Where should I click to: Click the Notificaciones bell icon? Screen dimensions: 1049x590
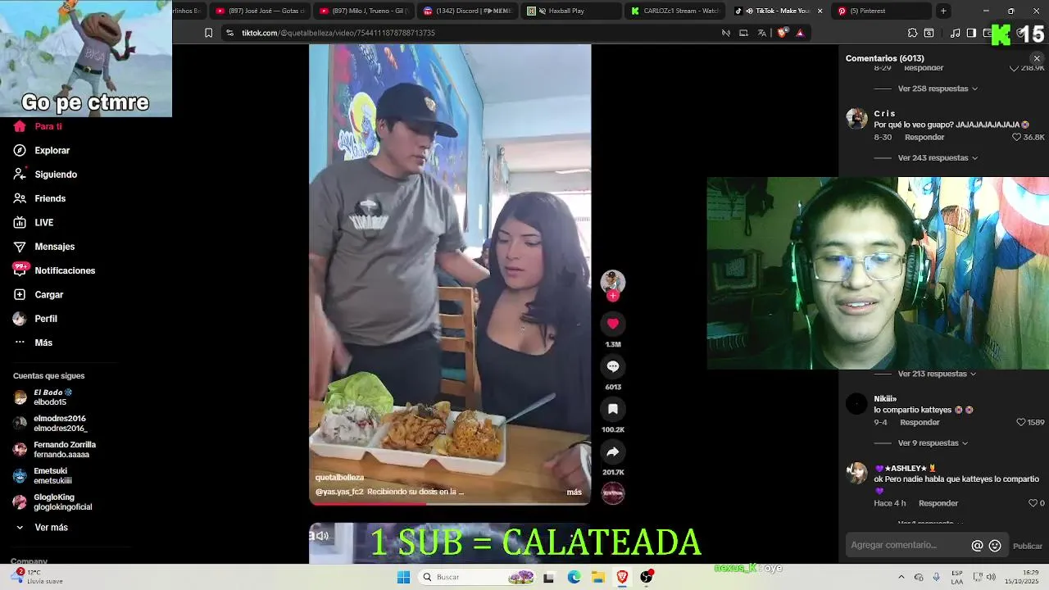[20, 270]
